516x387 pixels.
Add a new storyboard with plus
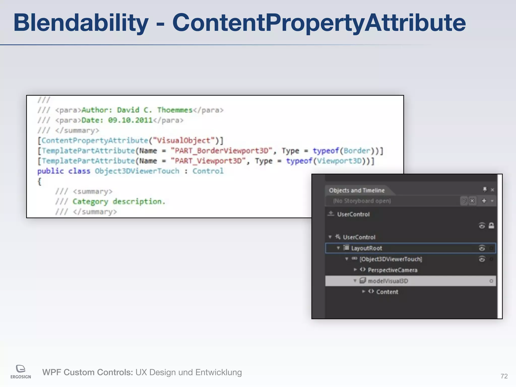tap(484, 201)
